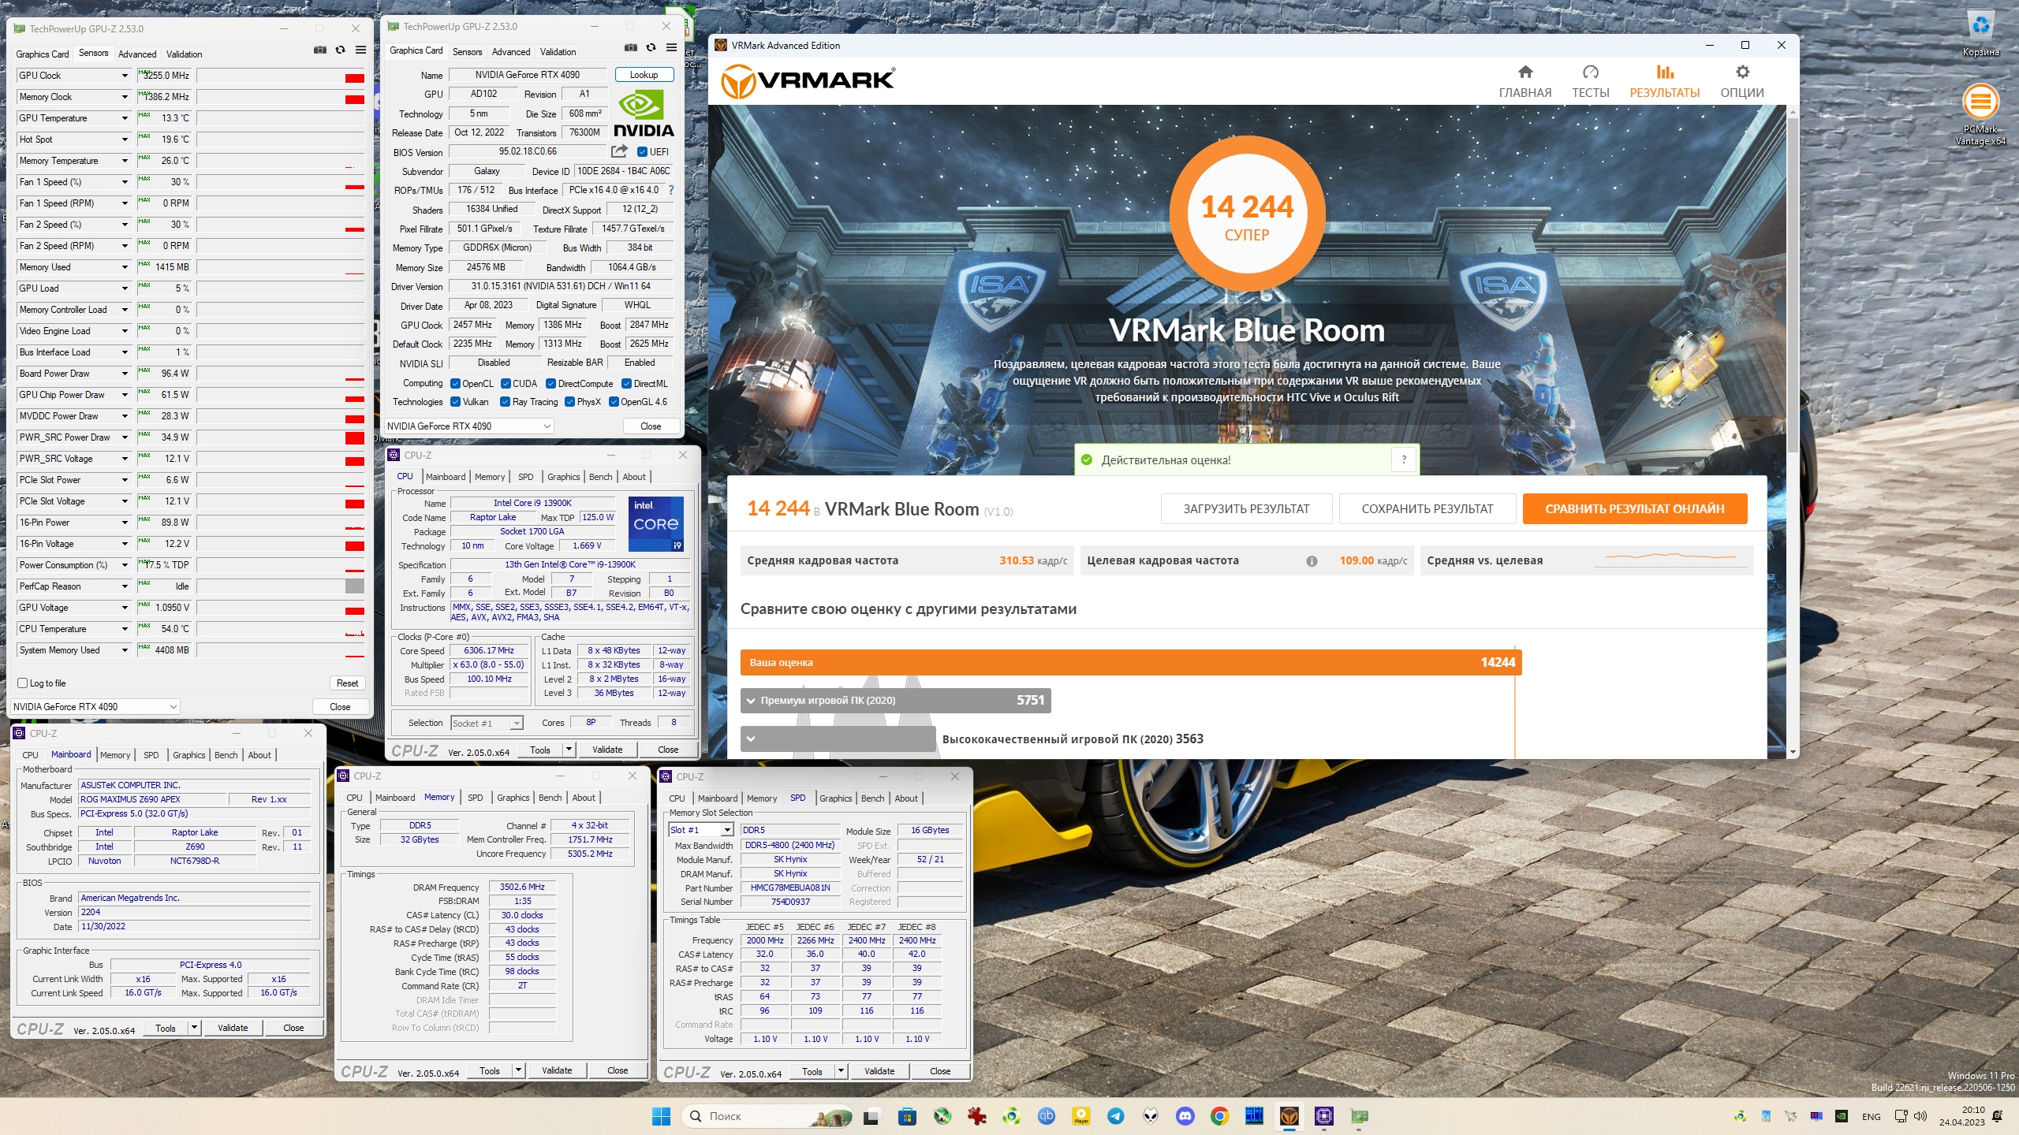This screenshot has width=2019, height=1135.
Task: Toggle the DirectML checkbox in GPU-Z
Action: (x=626, y=384)
